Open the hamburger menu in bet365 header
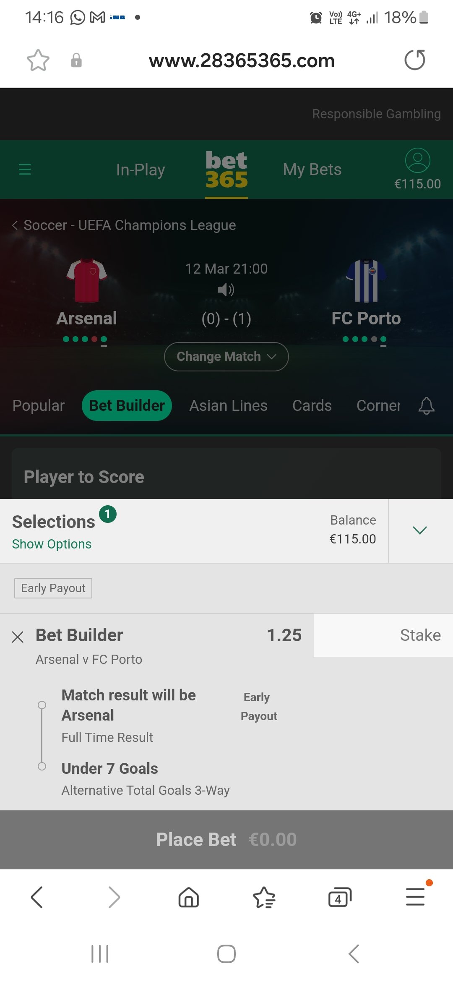Image resolution: width=453 pixels, height=982 pixels. point(25,169)
